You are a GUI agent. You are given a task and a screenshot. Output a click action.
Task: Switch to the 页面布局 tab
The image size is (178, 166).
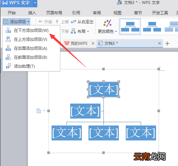pyautogui.click(x=54, y=13)
